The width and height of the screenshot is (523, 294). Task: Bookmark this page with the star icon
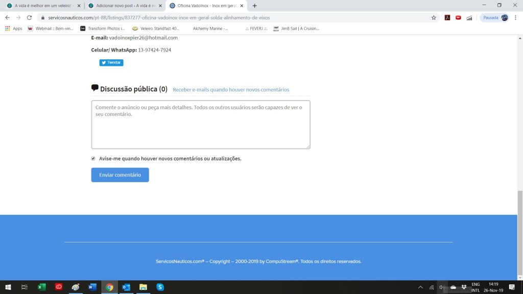pyautogui.click(x=434, y=17)
